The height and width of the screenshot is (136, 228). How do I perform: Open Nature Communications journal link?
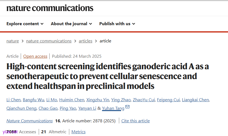click(x=30, y=121)
